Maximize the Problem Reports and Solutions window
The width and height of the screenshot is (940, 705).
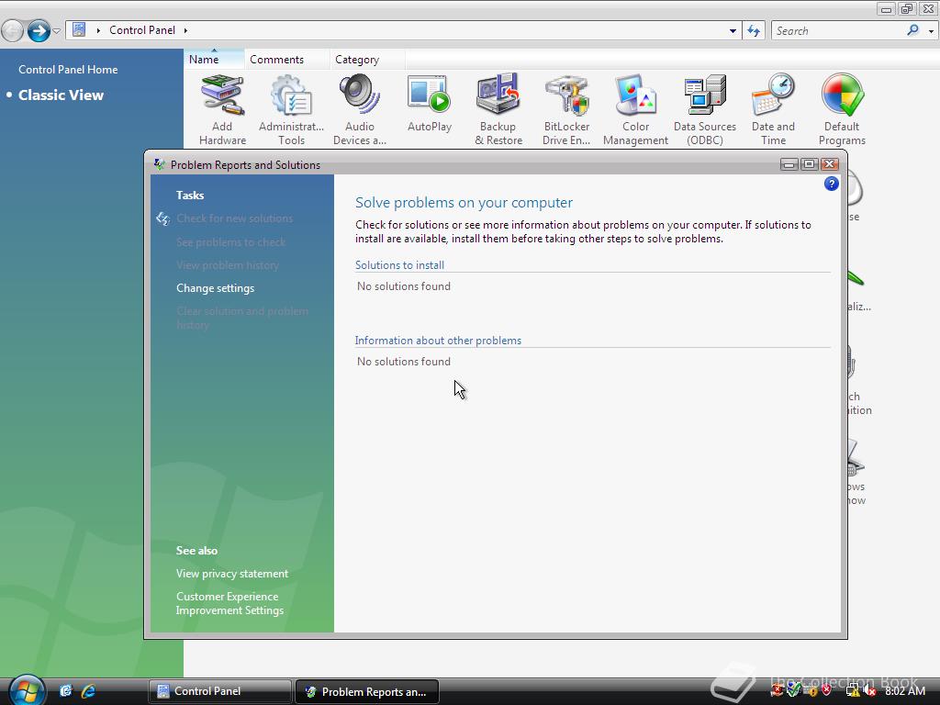pos(809,164)
